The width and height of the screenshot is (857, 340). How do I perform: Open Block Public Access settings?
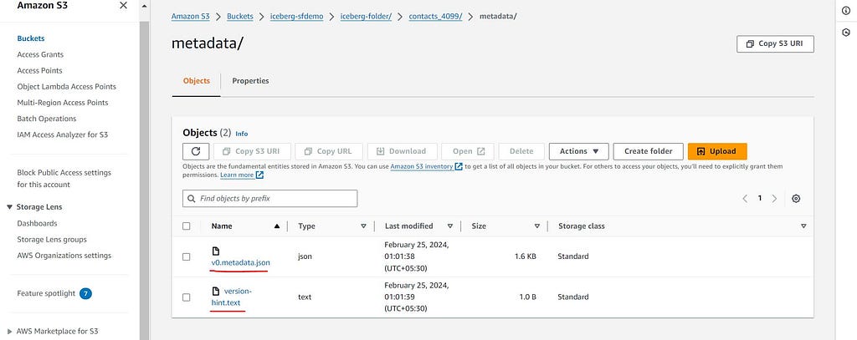(x=64, y=179)
